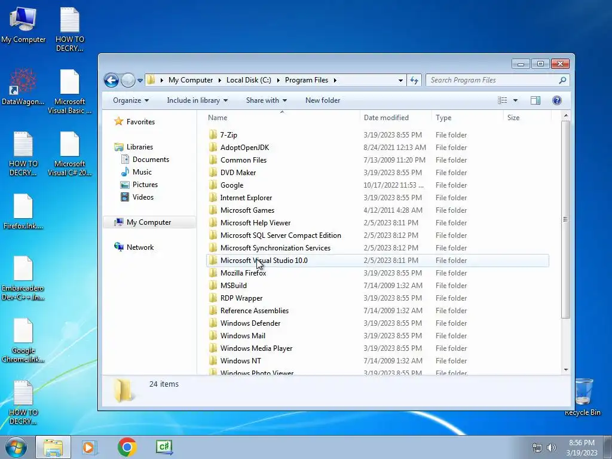Open Pictures library in sidebar
Image resolution: width=612 pixels, height=459 pixels.
click(139, 184)
